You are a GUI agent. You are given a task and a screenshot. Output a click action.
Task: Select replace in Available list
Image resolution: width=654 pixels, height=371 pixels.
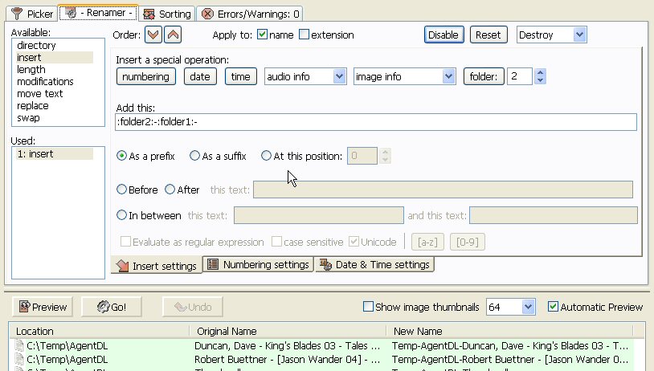(54, 105)
